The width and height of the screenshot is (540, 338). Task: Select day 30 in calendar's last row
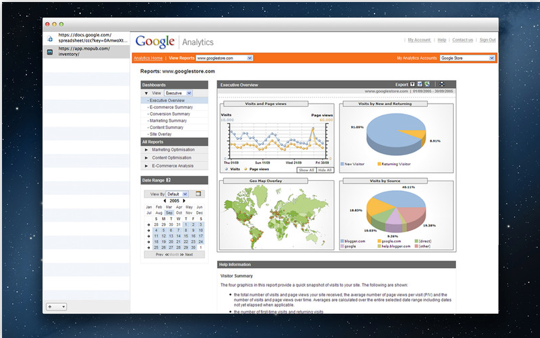coord(194,247)
